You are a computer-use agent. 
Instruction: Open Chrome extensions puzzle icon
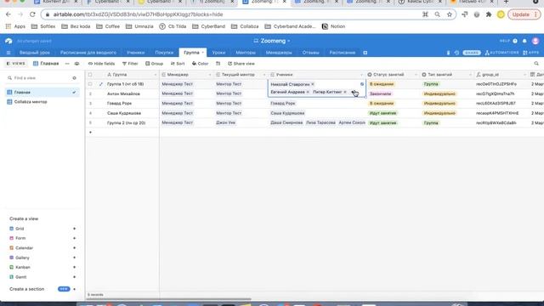pos(489,14)
